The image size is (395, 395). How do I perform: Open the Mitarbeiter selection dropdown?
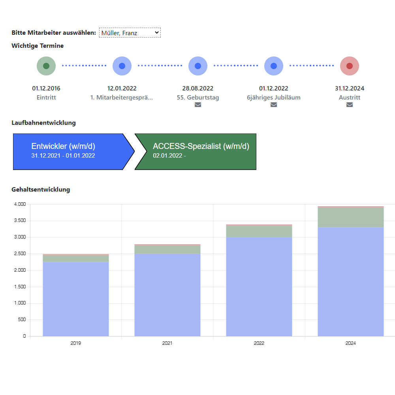(130, 33)
